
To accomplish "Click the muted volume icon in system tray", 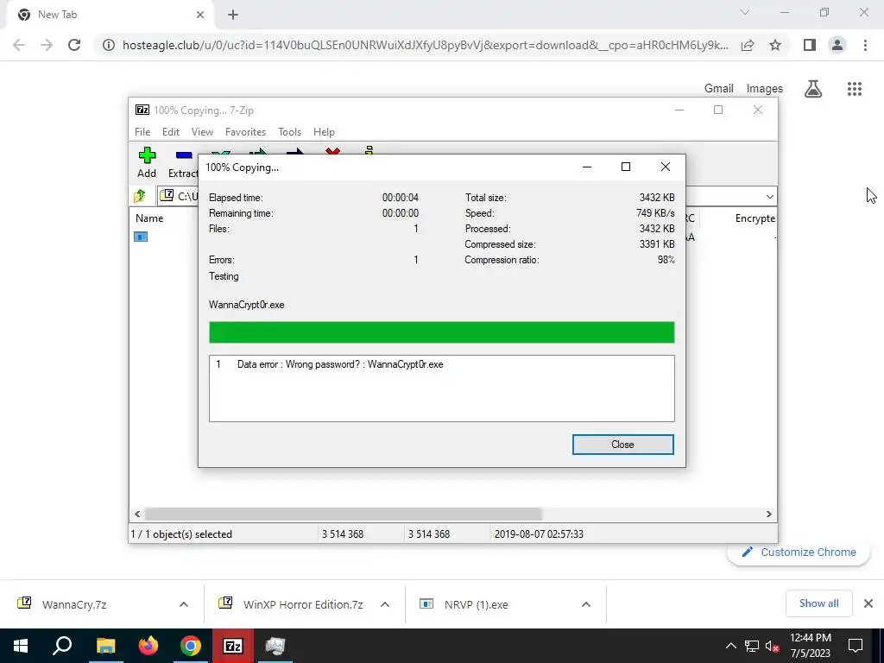I will [773, 646].
